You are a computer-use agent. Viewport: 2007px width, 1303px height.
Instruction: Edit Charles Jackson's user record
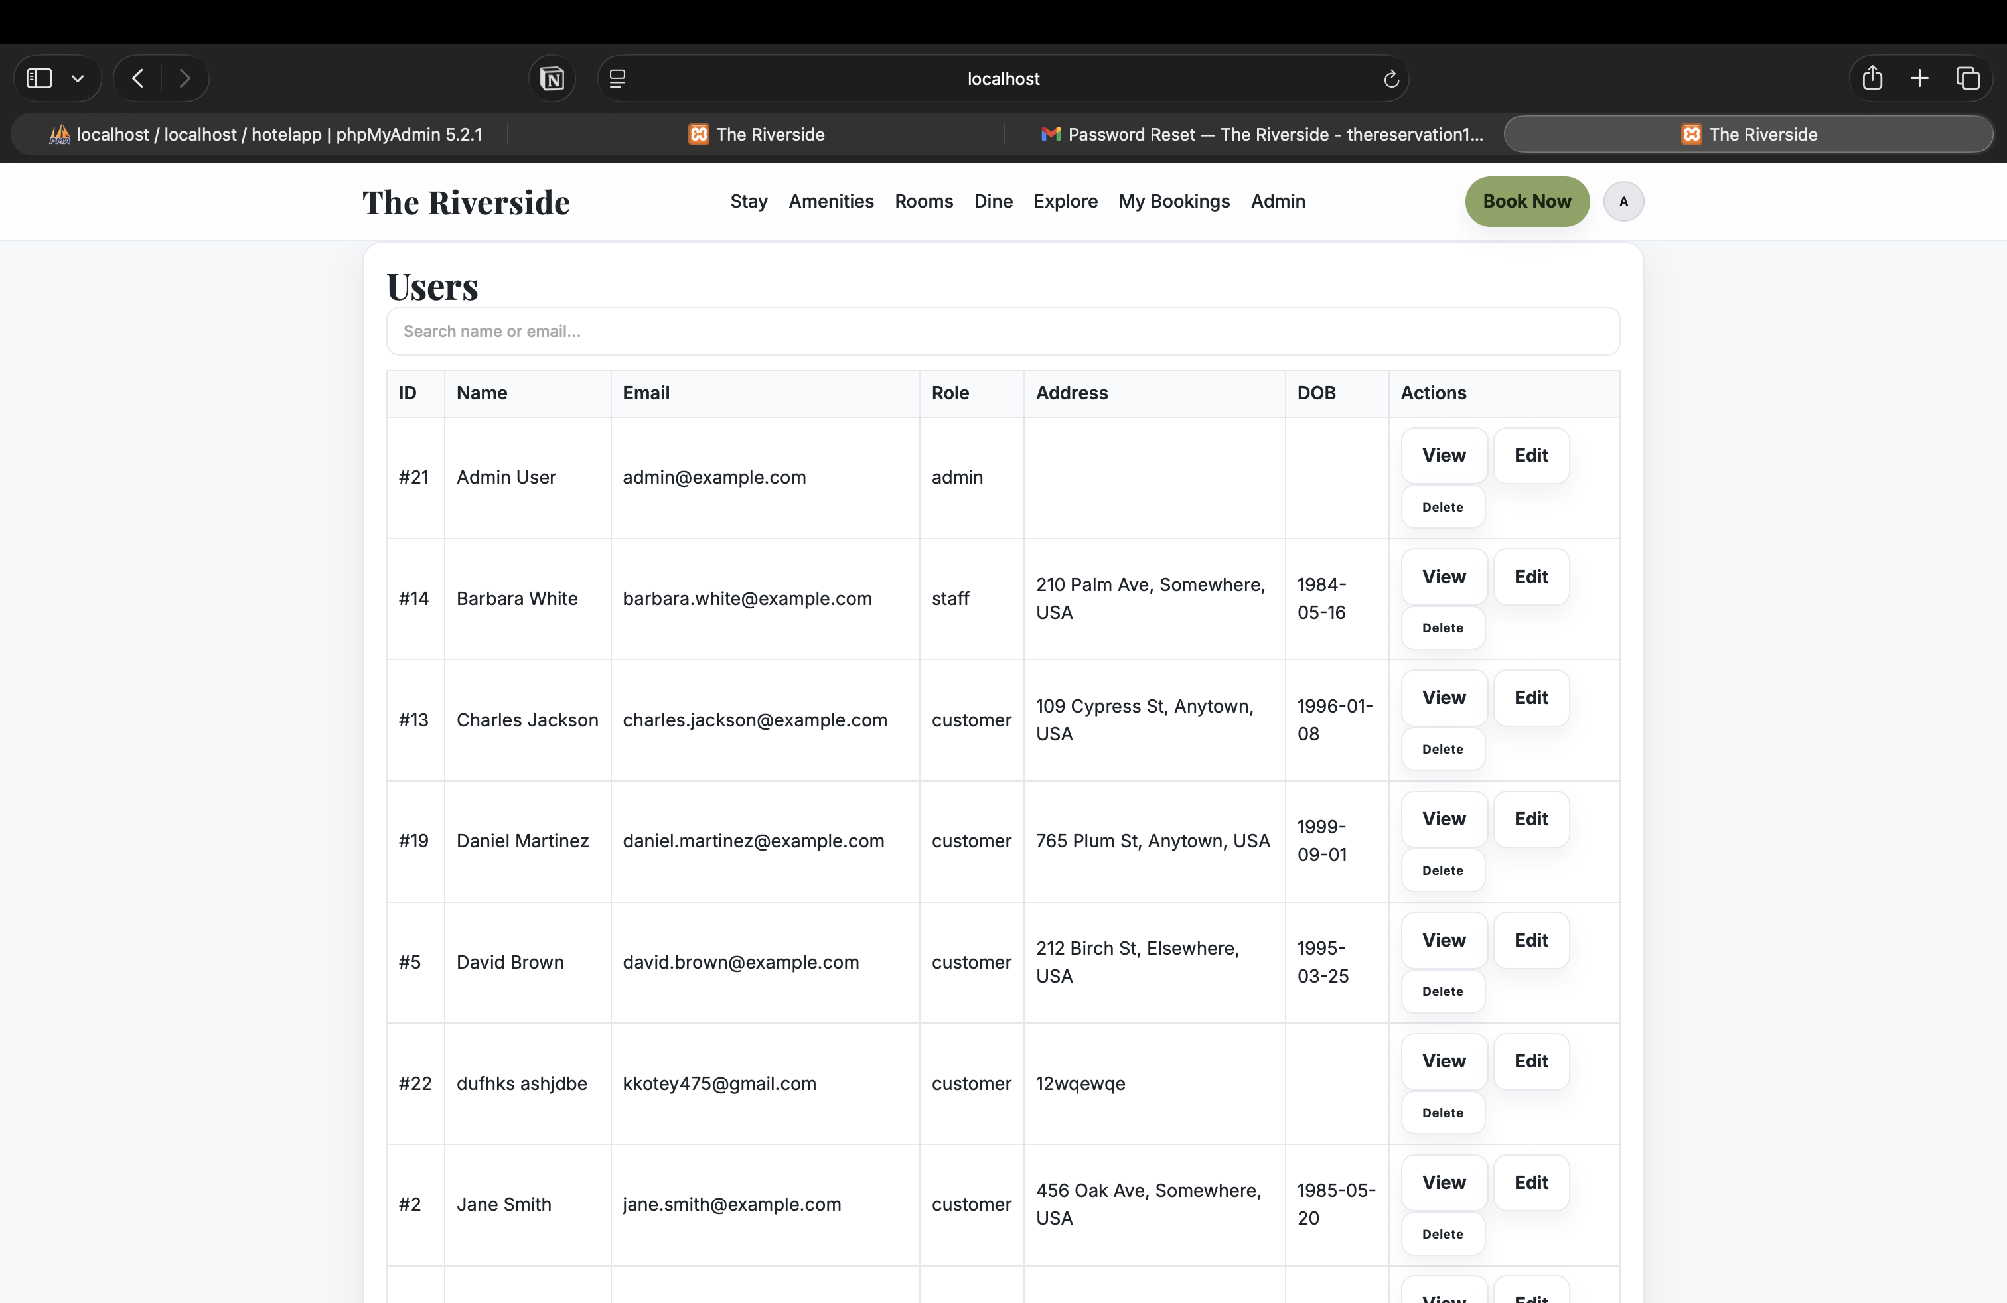(x=1530, y=697)
